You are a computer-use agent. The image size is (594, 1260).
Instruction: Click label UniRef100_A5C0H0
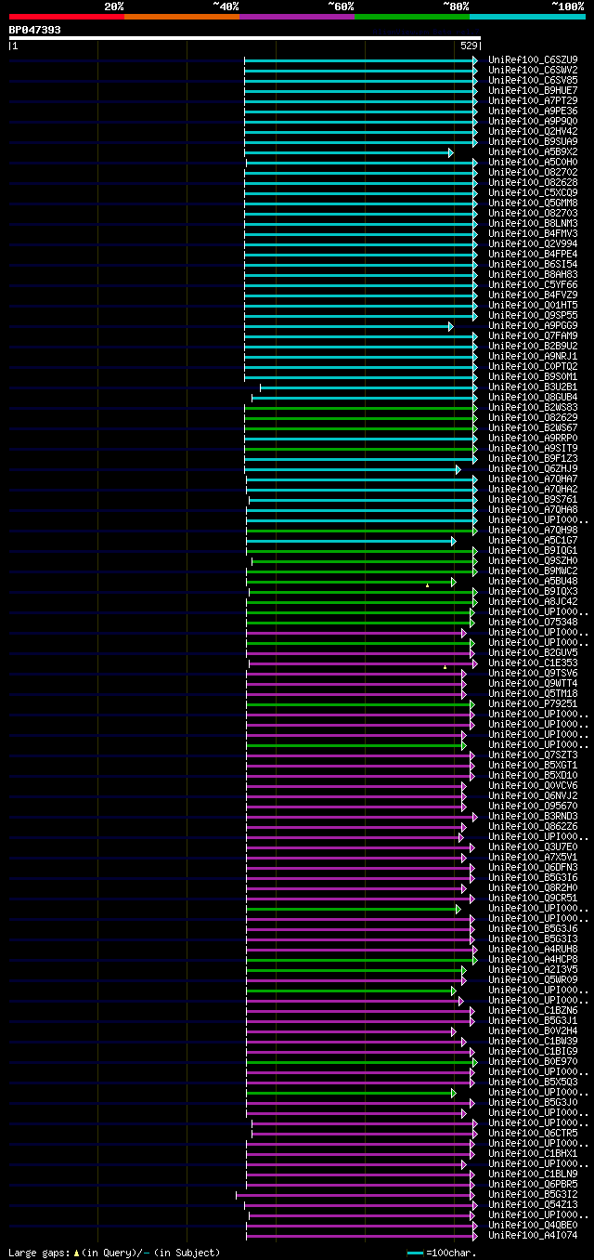click(x=533, y=162)
